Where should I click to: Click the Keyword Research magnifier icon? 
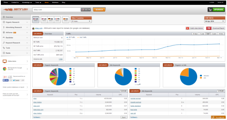pos(4,43)
